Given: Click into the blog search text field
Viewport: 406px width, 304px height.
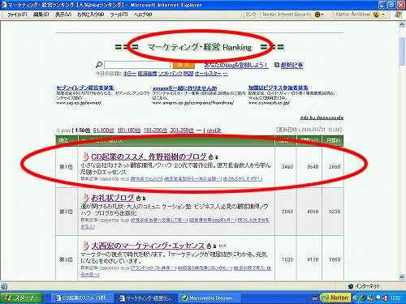Looking at the screenshot, I should point(137,65).
